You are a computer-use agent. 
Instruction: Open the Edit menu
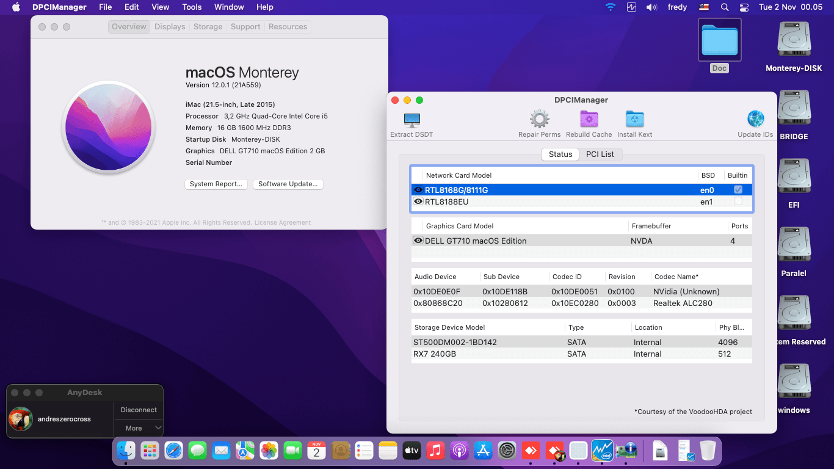132,7
